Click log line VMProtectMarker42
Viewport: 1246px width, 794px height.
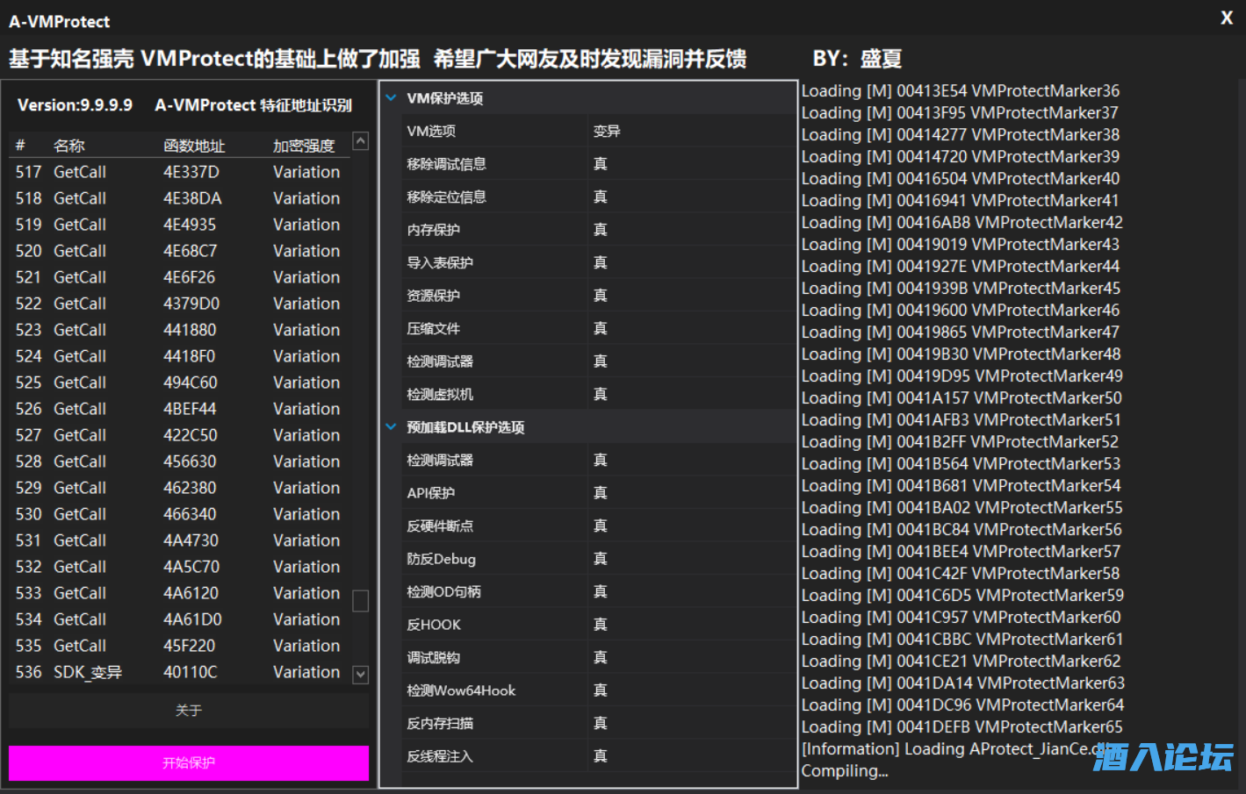[962, 223]
